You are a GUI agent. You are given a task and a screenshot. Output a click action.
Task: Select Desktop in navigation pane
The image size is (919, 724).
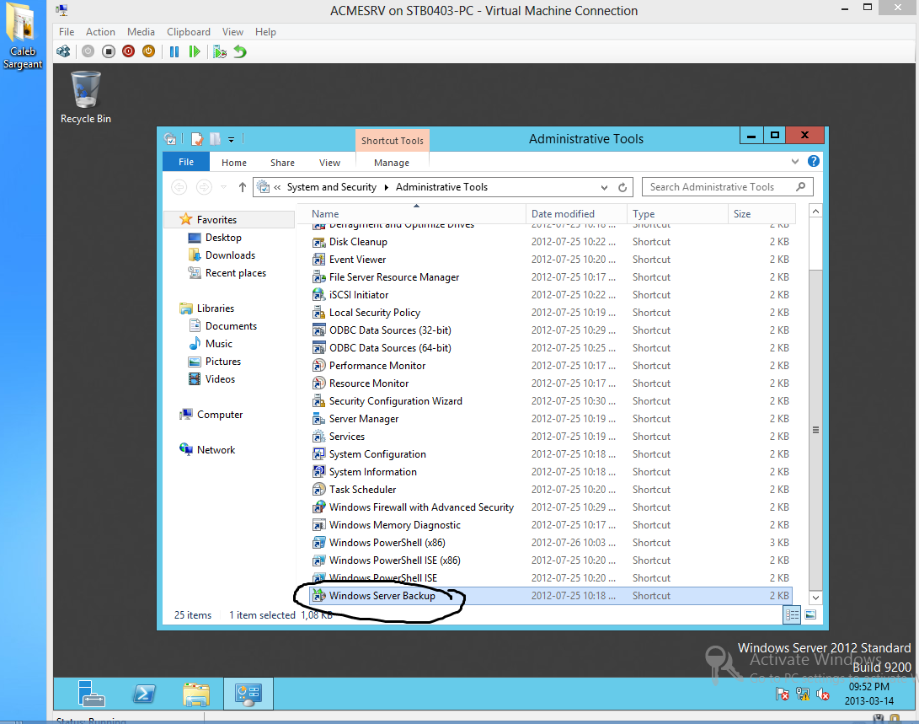pyautogui.click(x=222, y=238)
